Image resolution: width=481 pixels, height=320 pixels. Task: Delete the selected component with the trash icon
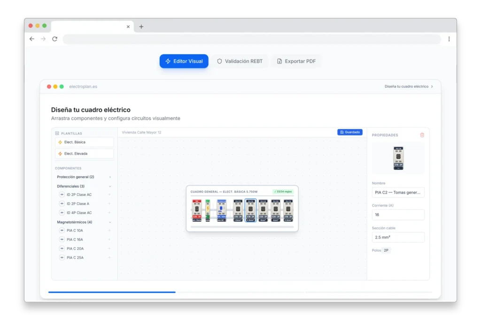click(x=422, y=135)
